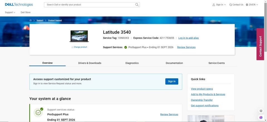
Task: Click into the Search Dell input field
Action: click(x=89, y=5)
